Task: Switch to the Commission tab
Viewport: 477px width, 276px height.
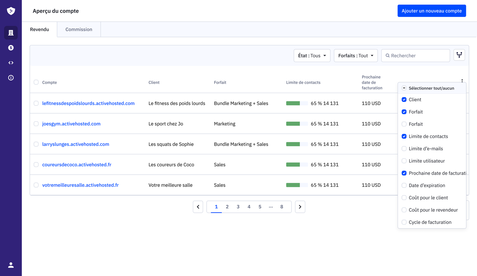Action: [x=79, y=30]
